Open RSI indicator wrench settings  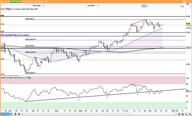[x=26, y=78]
